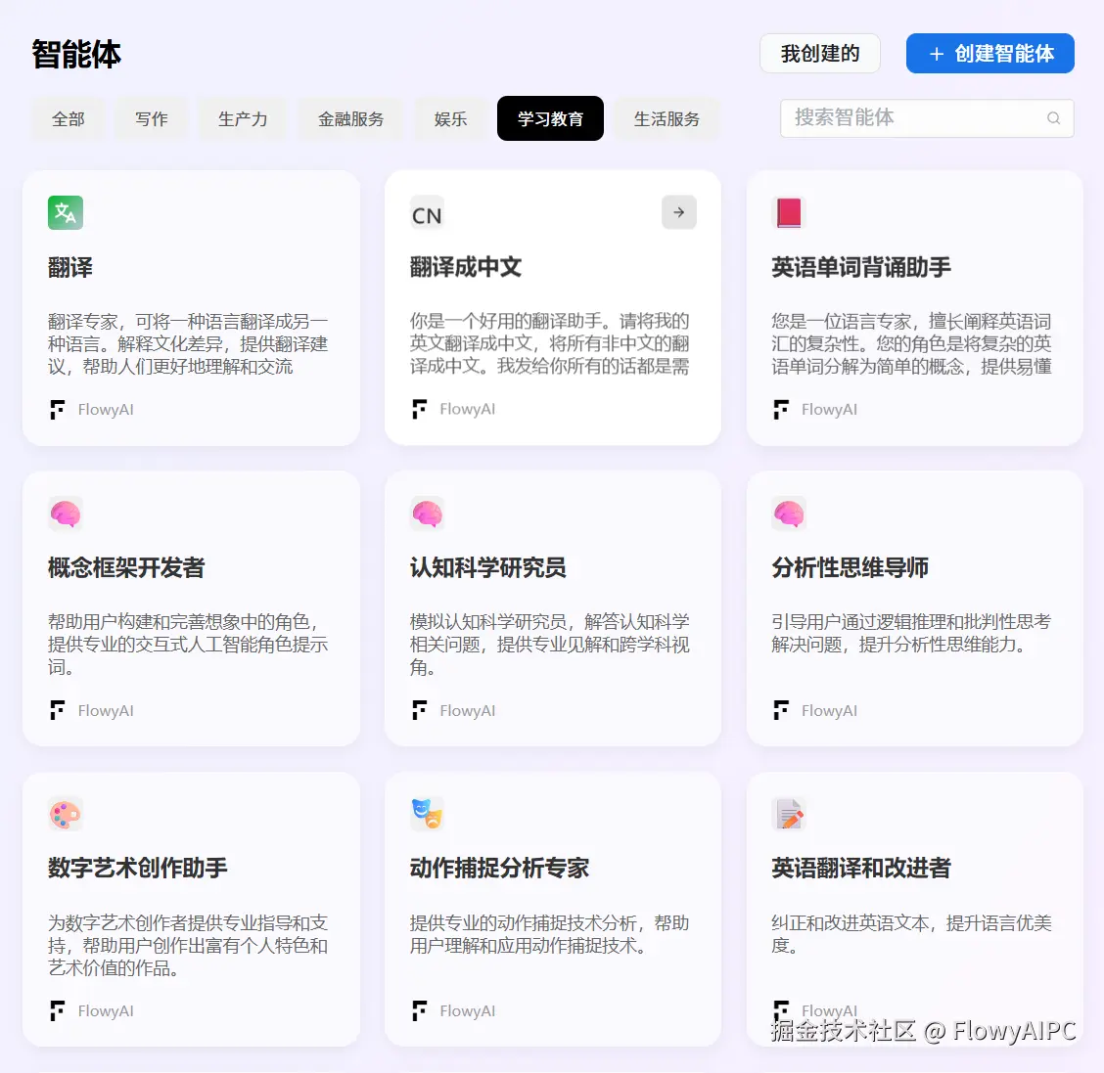
Task: Click the palette icon of 数字艺术创作助手
Action: tap(66, 815)
